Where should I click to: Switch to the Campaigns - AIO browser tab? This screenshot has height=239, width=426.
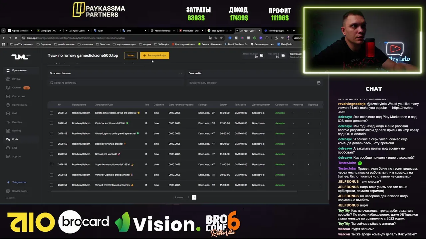pyautogui.click(x=48, y=31)
